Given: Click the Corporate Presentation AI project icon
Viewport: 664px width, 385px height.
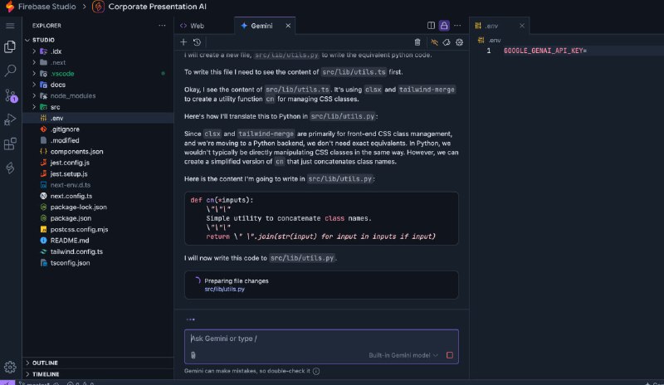Looking at the screenshot, I should 98,7.
